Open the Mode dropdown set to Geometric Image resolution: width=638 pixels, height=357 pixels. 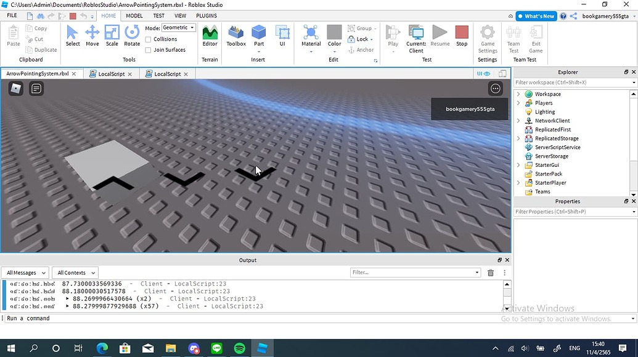click(178, 27)
